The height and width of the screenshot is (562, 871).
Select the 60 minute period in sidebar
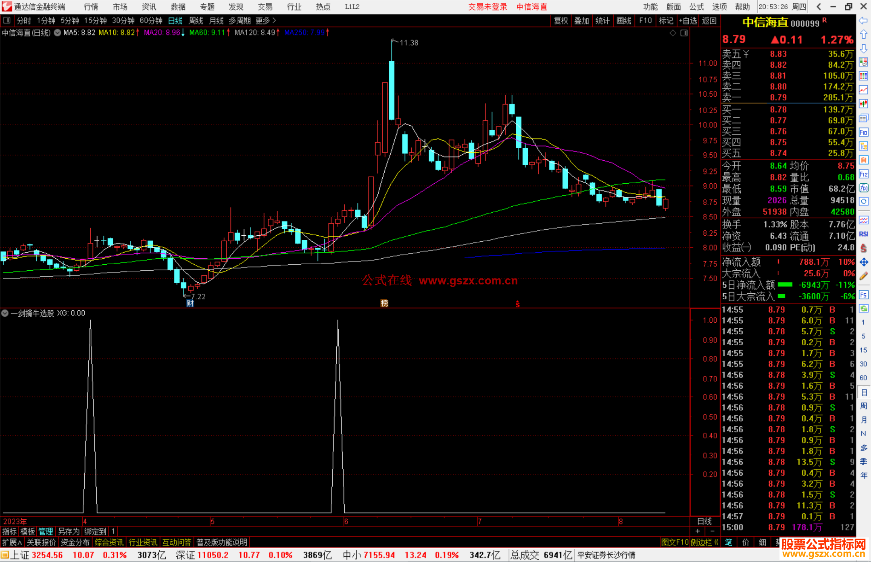(x=863, y=378)
